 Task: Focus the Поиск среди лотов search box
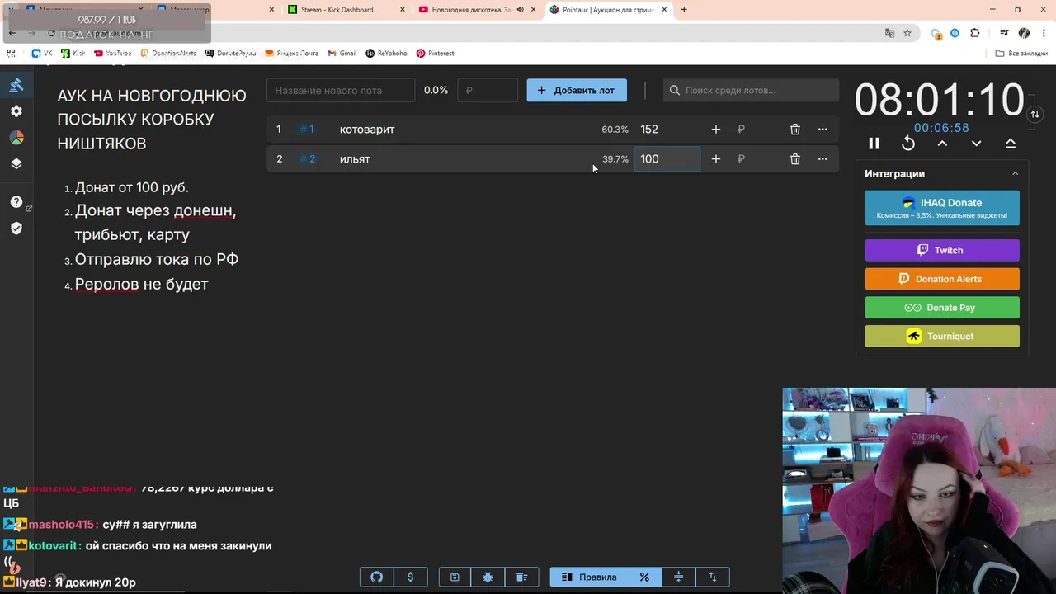751,91
